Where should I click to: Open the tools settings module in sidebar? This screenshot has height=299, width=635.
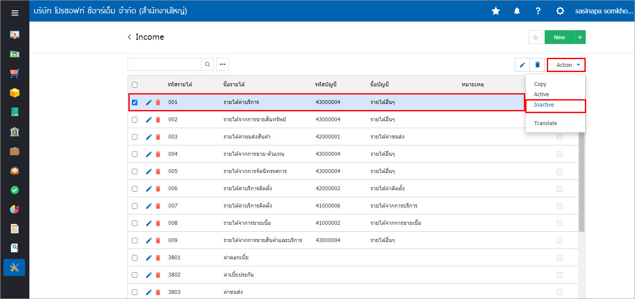[14, 268]
